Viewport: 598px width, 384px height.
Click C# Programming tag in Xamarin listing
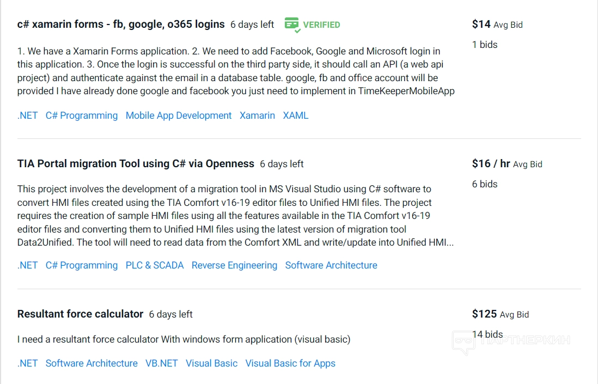pos(82,115)
